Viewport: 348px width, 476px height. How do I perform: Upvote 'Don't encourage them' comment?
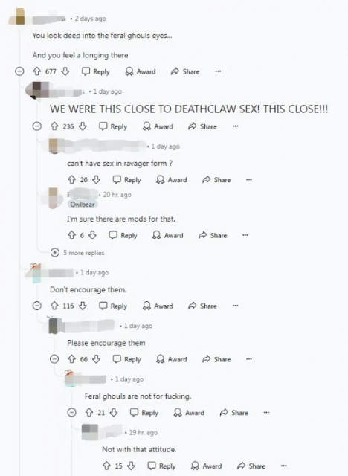click(54, 306)
